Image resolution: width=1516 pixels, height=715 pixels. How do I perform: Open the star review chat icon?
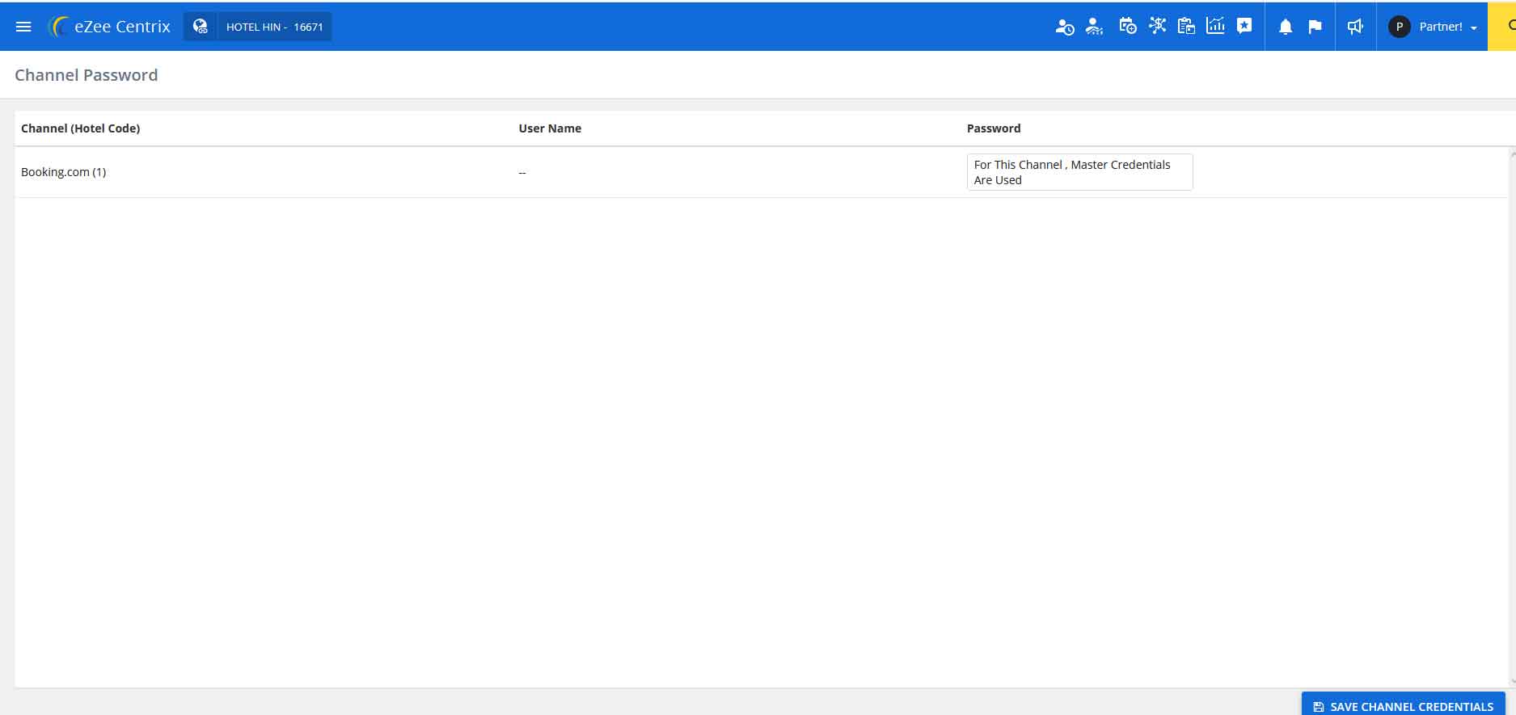coord(1244,26)
